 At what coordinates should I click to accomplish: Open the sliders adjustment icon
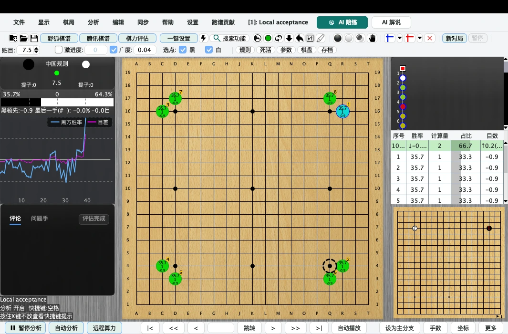tap(310, 38)
